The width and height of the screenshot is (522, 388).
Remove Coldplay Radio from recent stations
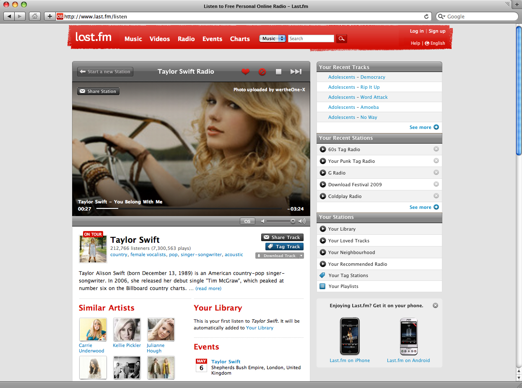(x=436, y=196)
